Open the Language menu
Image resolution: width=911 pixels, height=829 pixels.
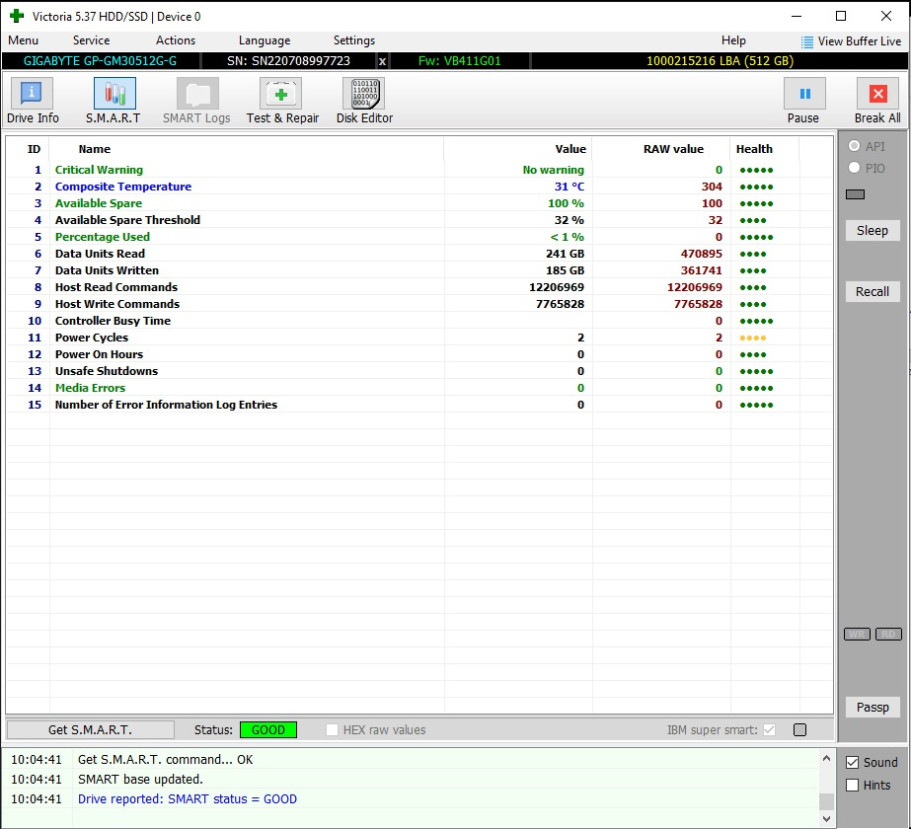(264, 40)
